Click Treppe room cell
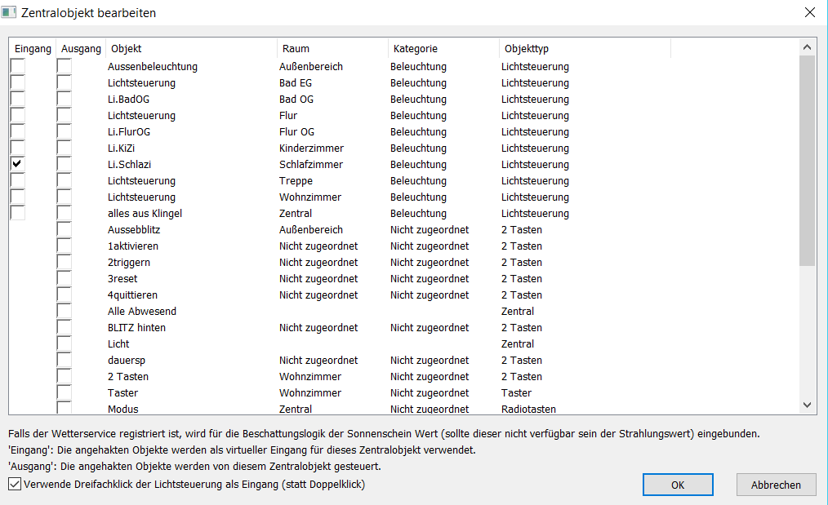Viewport: 828px width, 505px height. tap(296, 180)
